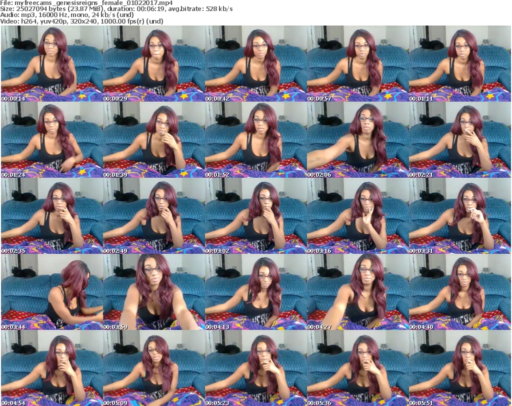Open the frame at 00:01:39
Screen dimensions: 512x406
(154, 140)
